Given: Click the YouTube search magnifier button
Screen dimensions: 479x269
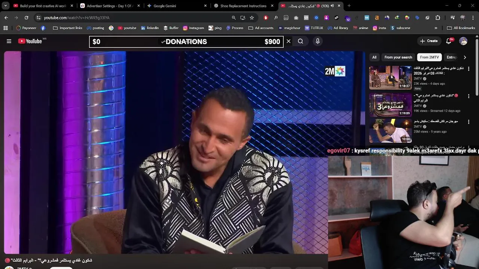Looking at the screenshot, I should pyautogui.click(x=300, y=41).
